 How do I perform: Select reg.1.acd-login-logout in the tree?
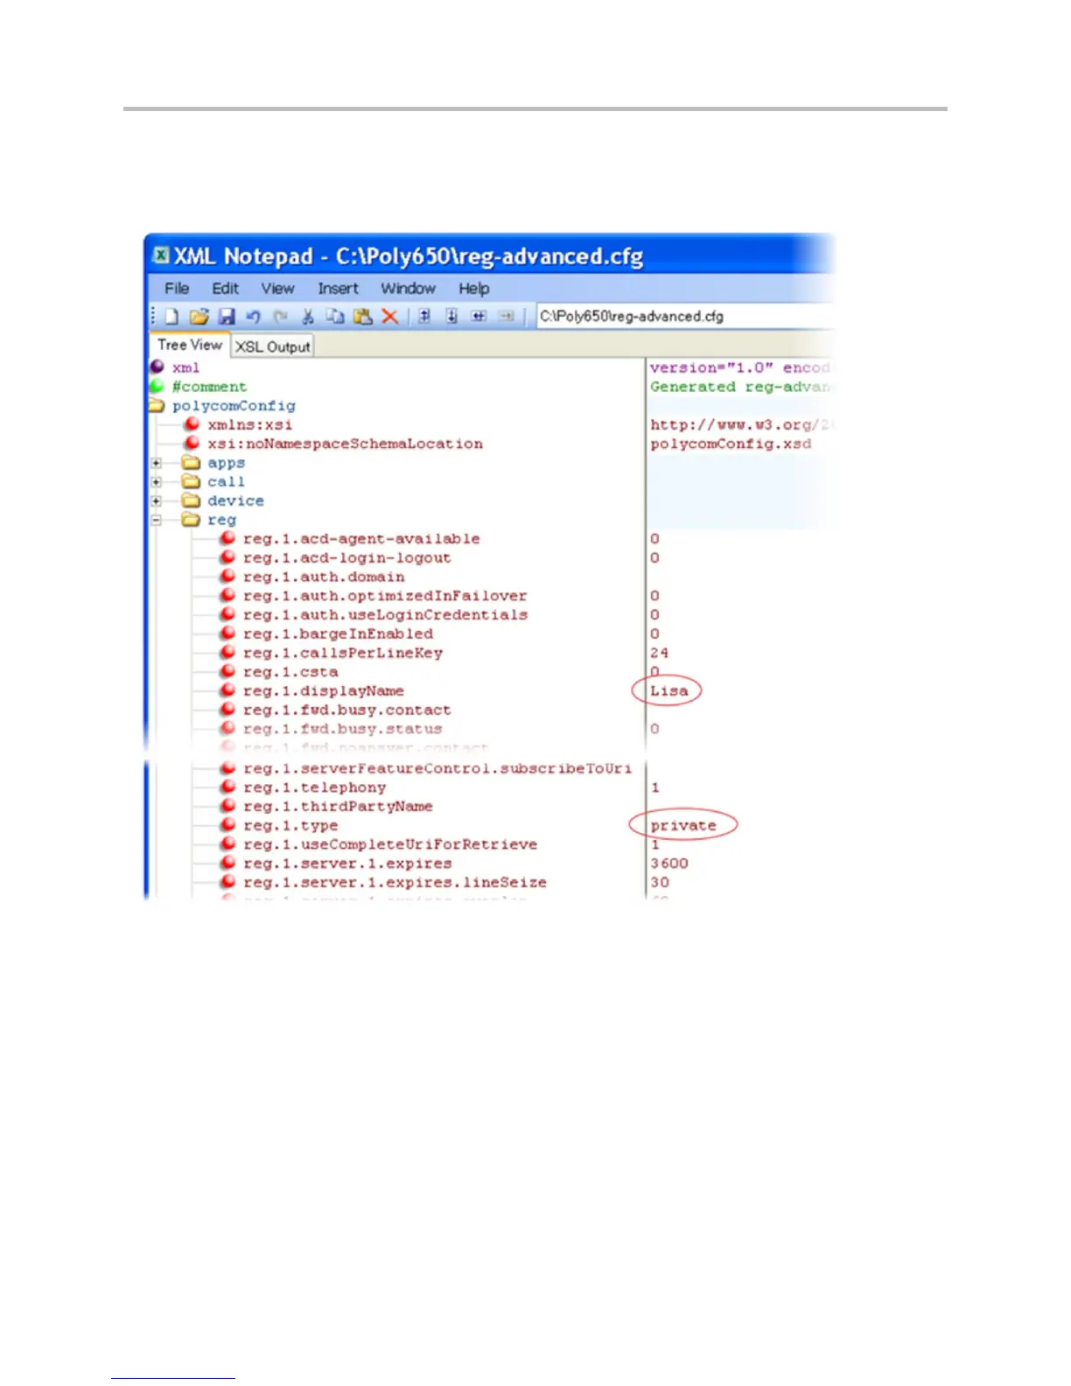click(347, 558)
